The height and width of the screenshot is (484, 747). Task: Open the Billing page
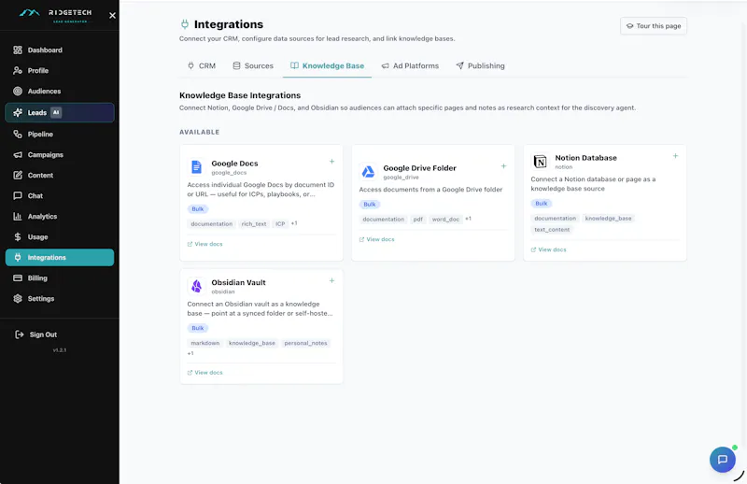tap(60, 278)
